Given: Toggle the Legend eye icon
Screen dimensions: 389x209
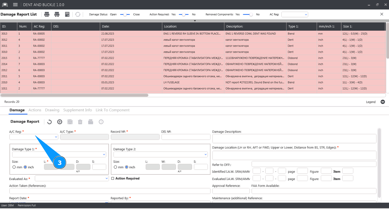Looking at the screenshot, I should tap(383, 102).
